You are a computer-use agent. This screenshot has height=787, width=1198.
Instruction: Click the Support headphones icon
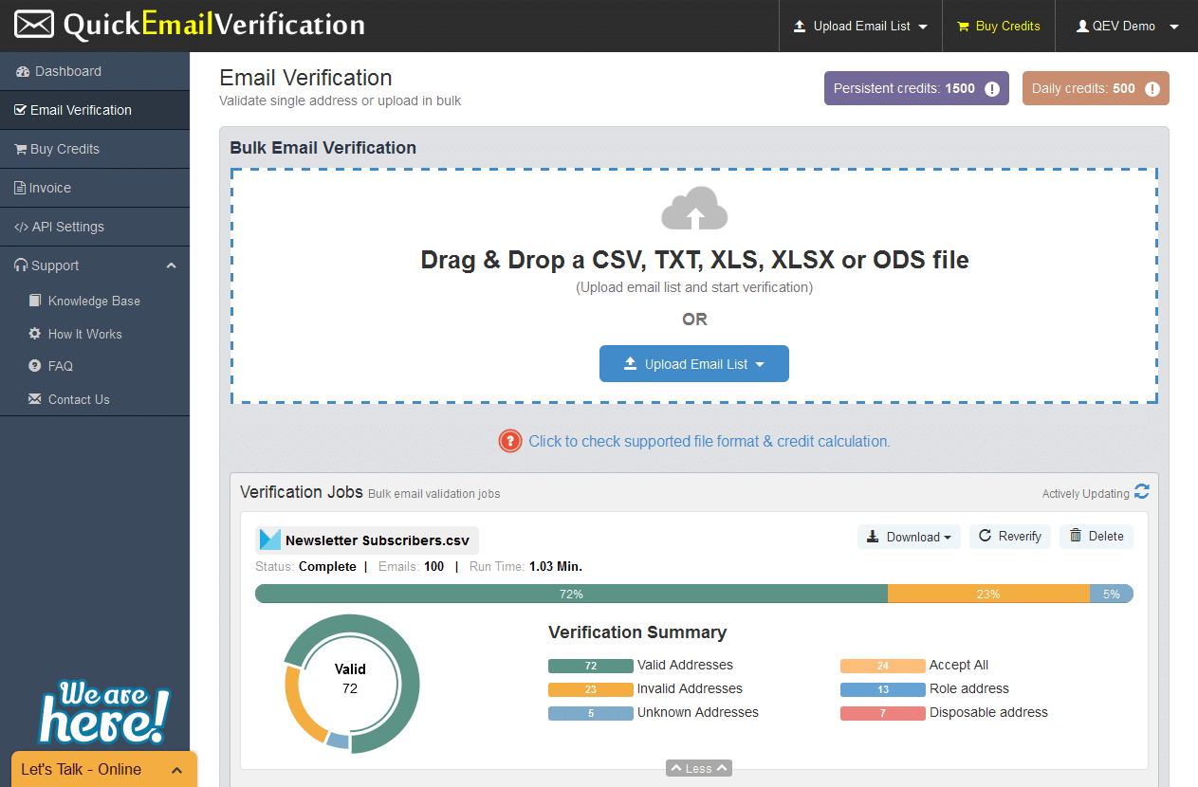(x=21, y=265)
